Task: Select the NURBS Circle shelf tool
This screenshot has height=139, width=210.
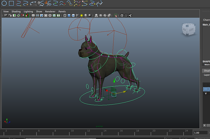Action: [x=4, y=3]
